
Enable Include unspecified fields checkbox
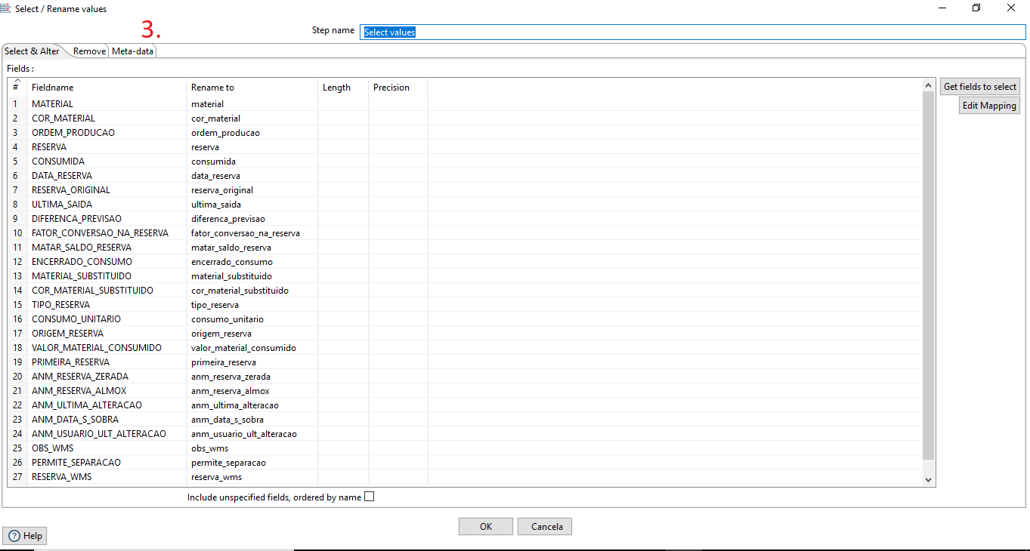click(x=370, y=497)
